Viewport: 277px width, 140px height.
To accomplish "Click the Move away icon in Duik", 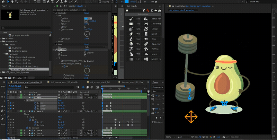I will (147, 44).
